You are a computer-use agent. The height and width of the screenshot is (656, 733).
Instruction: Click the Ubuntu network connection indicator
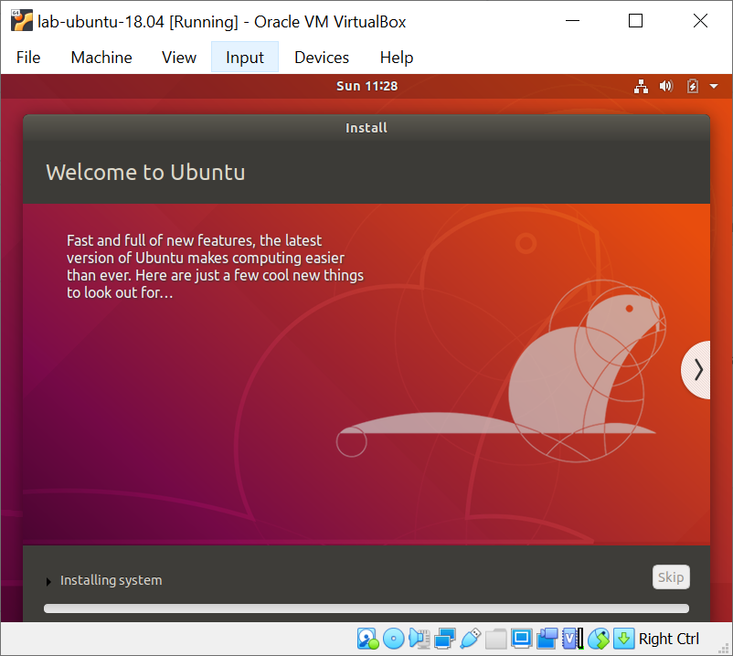pyautogui.click(x=641, y=86)
